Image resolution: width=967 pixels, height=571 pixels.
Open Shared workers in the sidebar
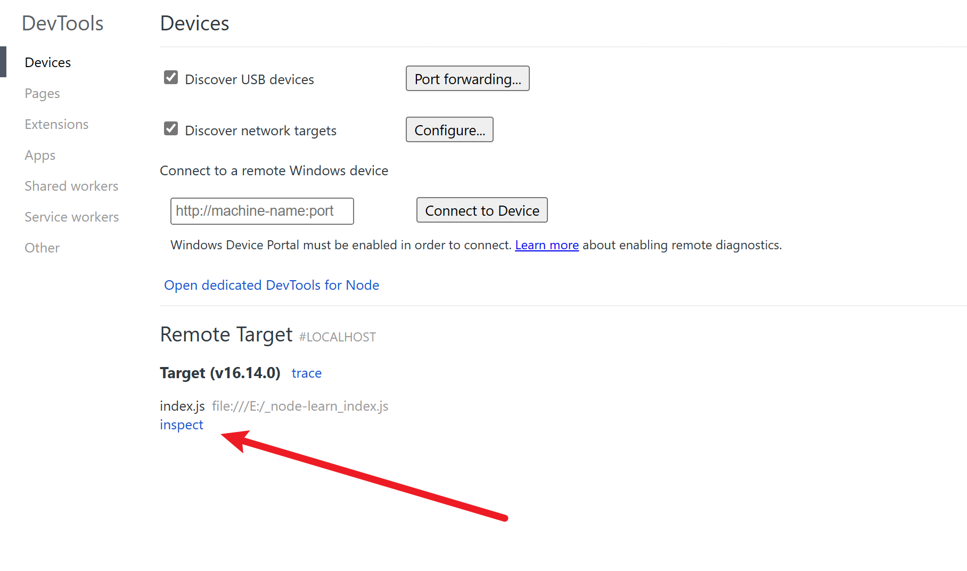(x=71, y=186)
